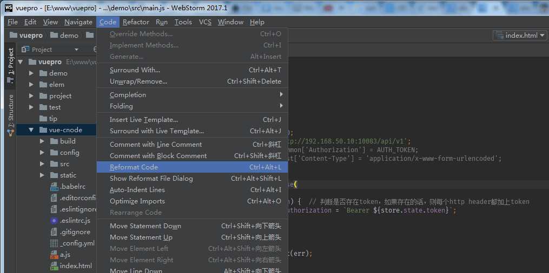This screenshot has height=273, width=549.
Task: Open the Folding submenu
Action: tap(192, 106)
